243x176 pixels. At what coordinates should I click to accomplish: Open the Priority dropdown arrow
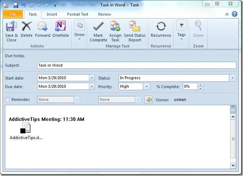coord(146,86)
